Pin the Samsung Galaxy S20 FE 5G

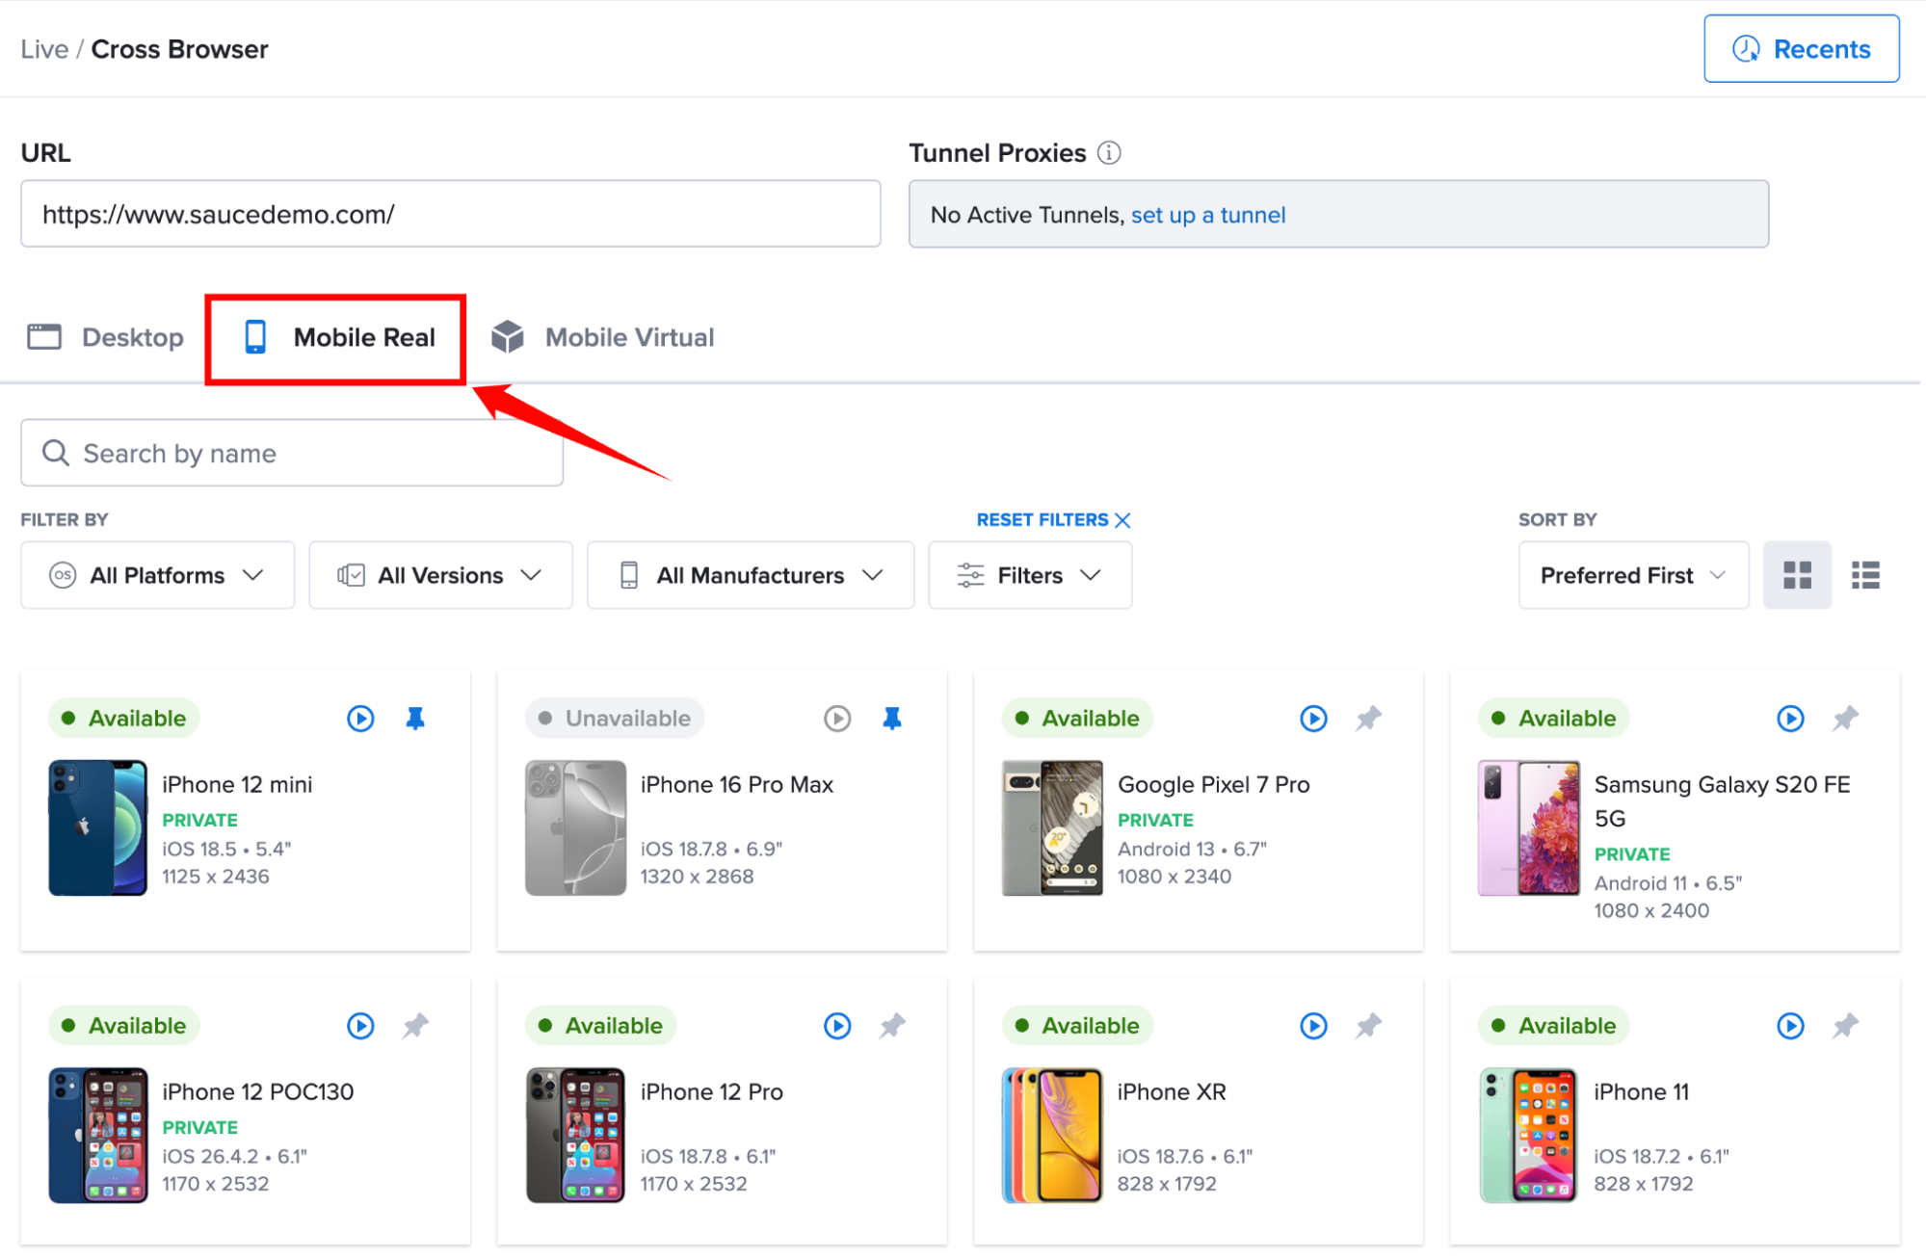click(x=1845, y=719)
